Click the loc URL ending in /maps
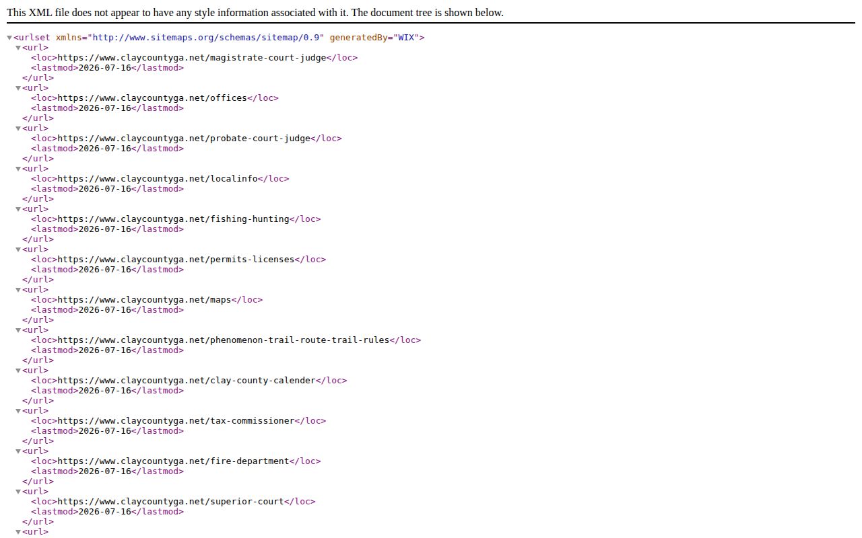 point(144,300)
